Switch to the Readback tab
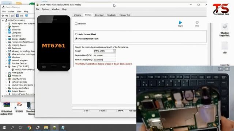234x131 pixels. [x=111, y=15]
